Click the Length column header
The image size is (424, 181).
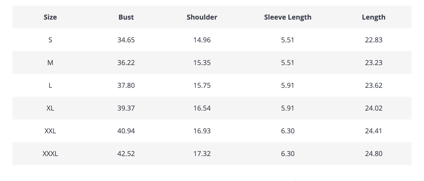tap(374, 17)
